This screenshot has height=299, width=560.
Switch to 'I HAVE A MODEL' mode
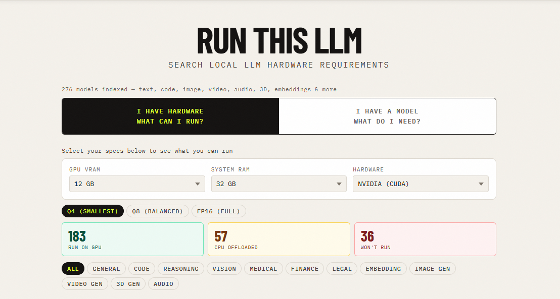pos(388,116)
